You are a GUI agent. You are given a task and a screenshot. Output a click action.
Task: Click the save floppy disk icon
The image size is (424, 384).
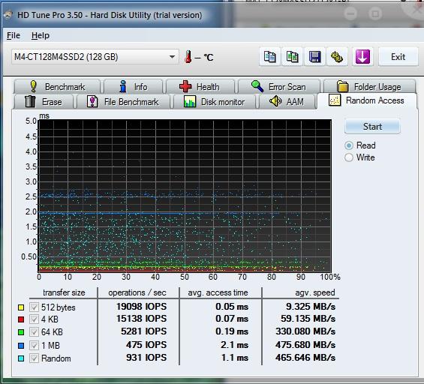click(x=314, y=57)
